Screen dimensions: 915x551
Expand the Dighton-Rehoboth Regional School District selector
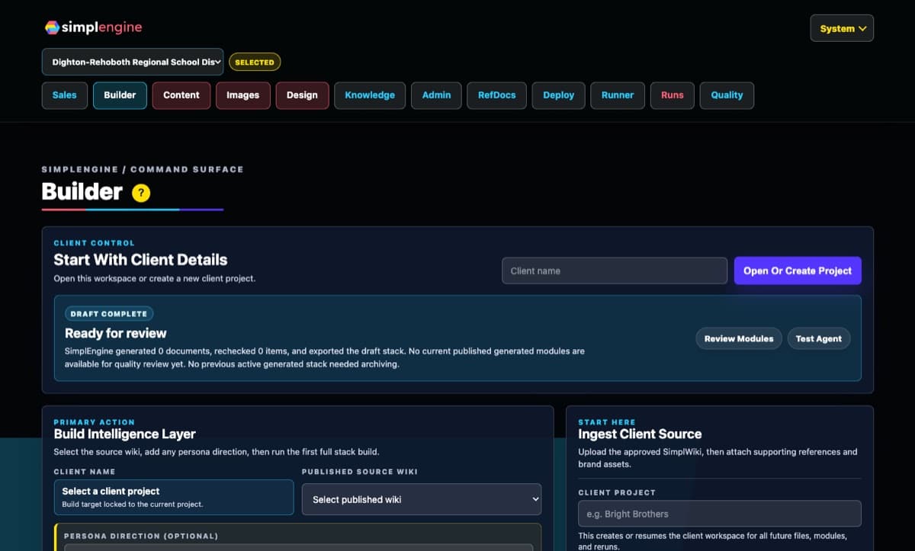click(x=133, y=62)
